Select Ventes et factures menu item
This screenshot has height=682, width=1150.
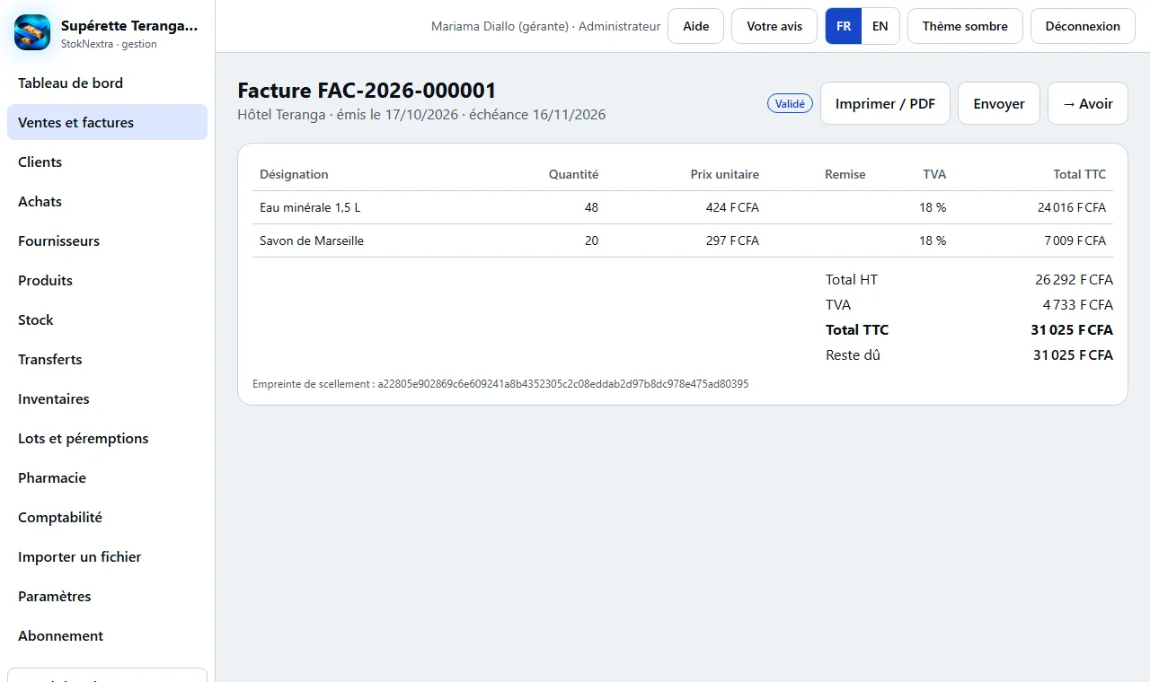107,122
